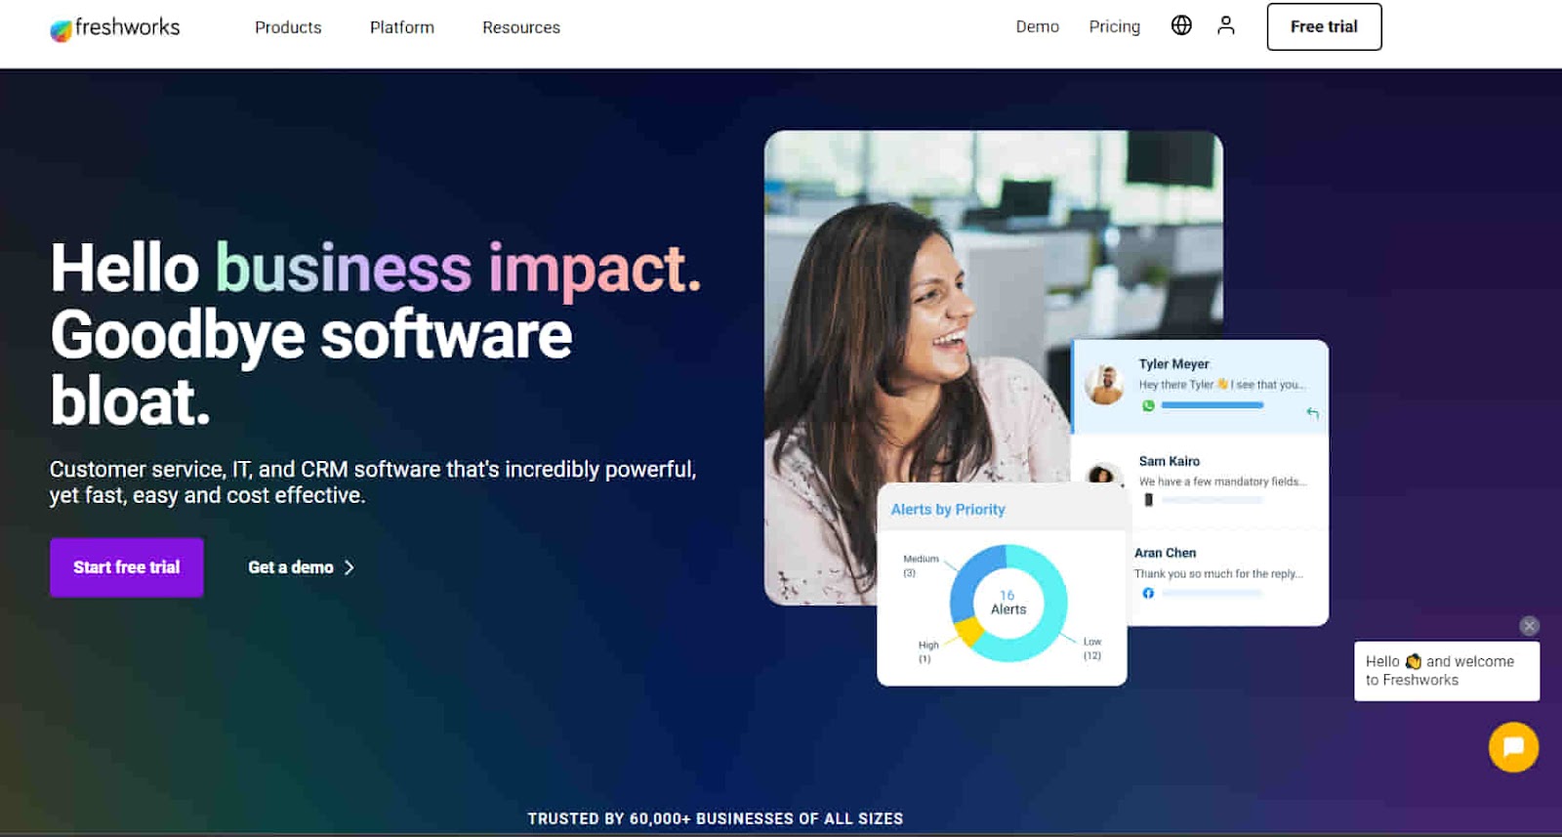The image size is (1562, 837).
Task: Click the Low (12) chart label
Action: pos(1092,649)
